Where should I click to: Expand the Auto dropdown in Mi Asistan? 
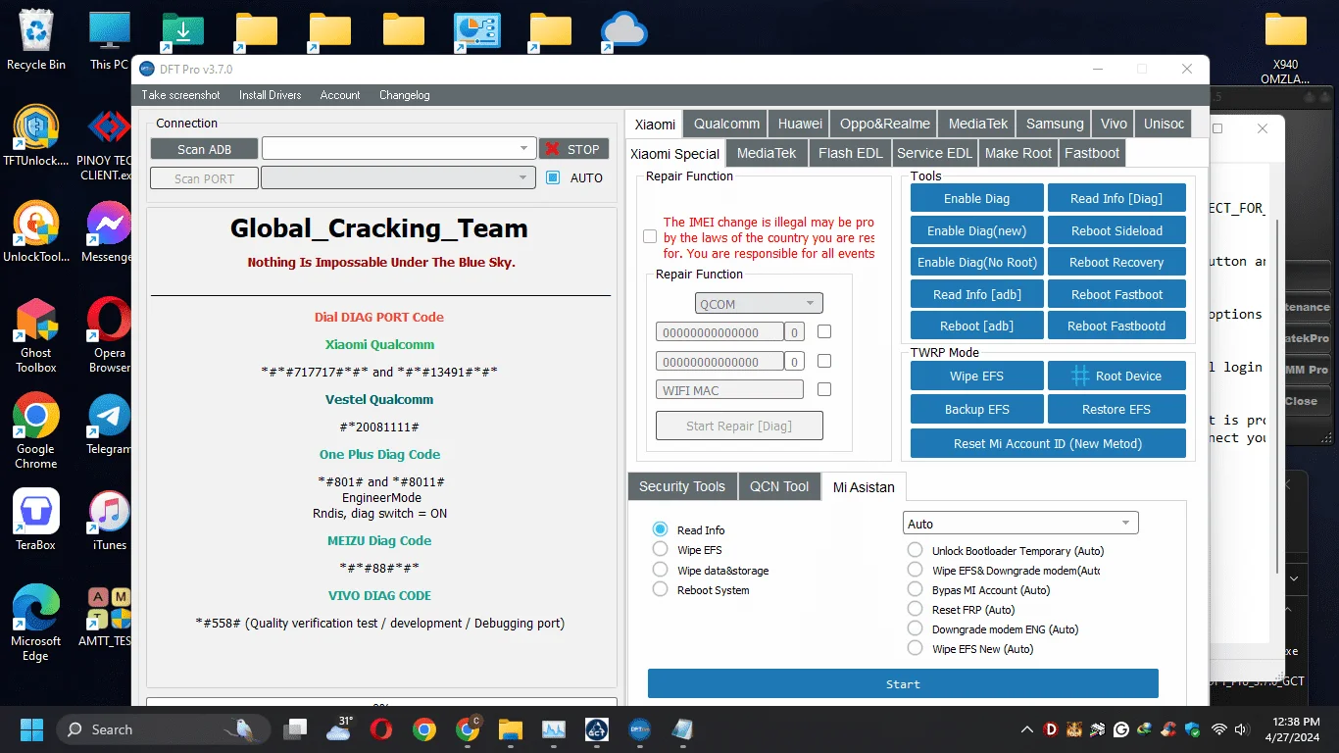pos(1020,524)
